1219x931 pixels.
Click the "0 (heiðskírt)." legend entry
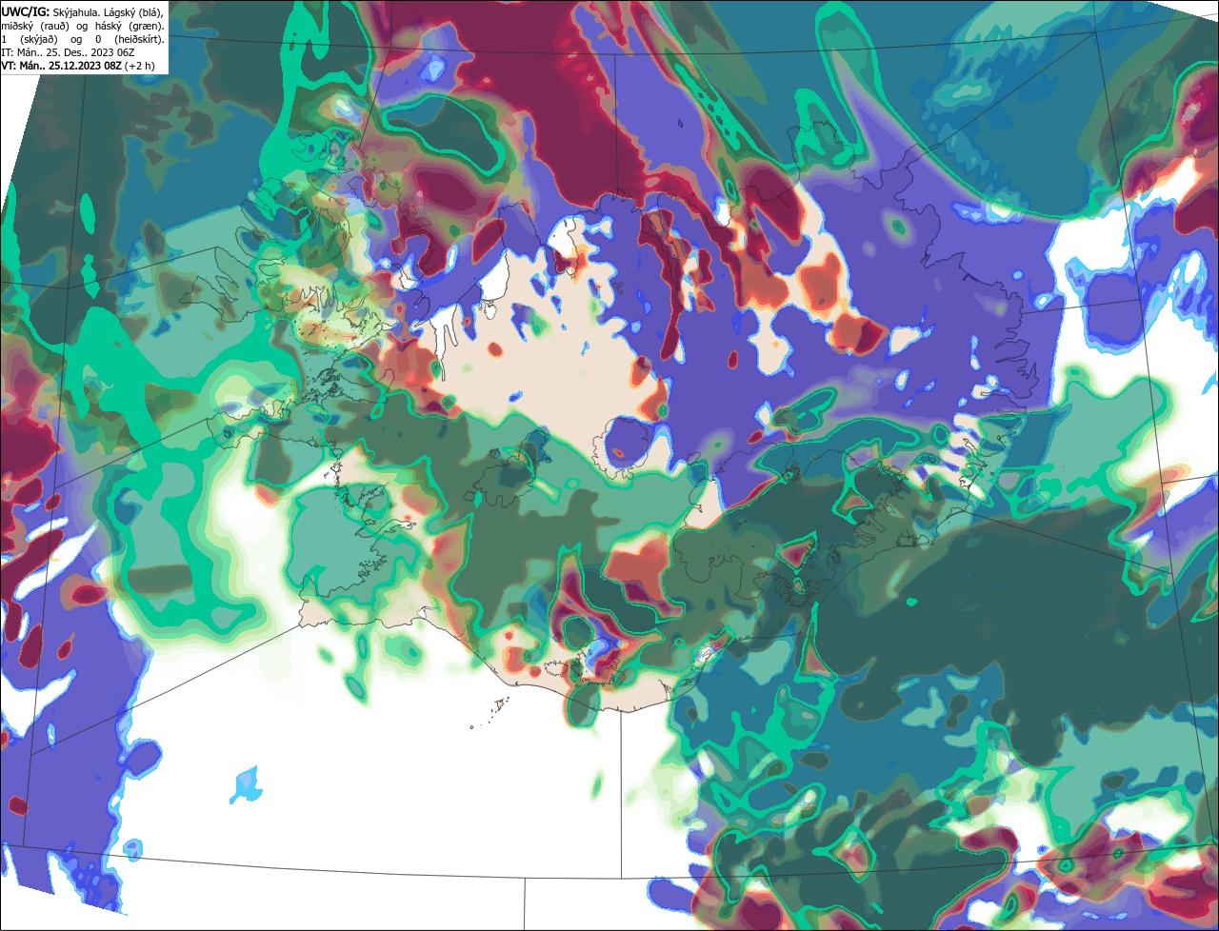pos(130,40)
